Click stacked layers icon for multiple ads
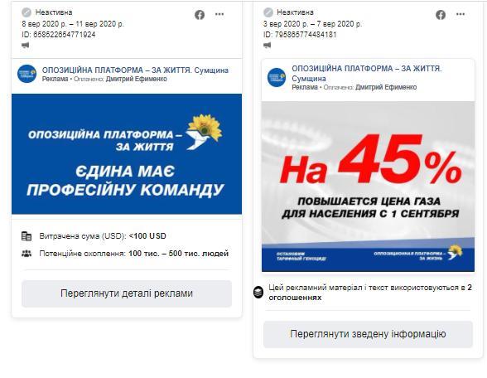487x378 pixels. (x=258, y=292)
